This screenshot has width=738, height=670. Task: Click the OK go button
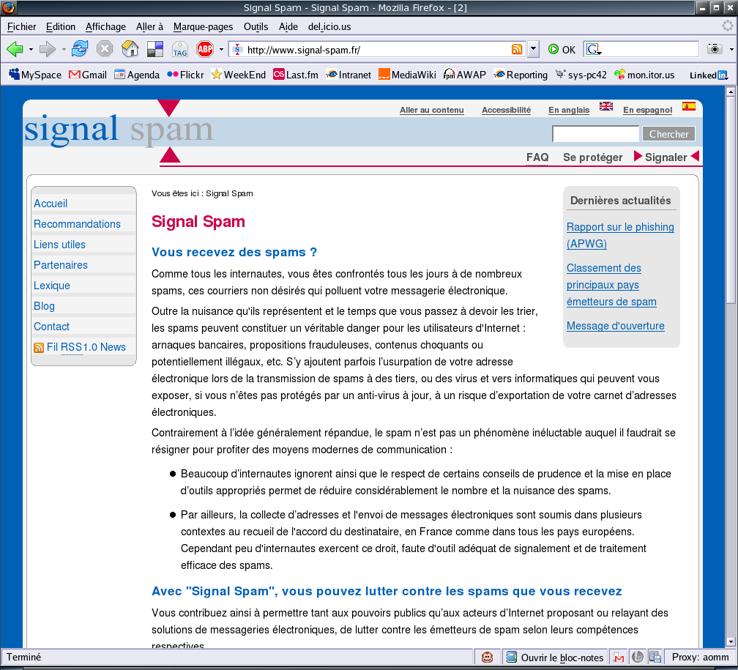pyautogui.click(x=562, y=50)
